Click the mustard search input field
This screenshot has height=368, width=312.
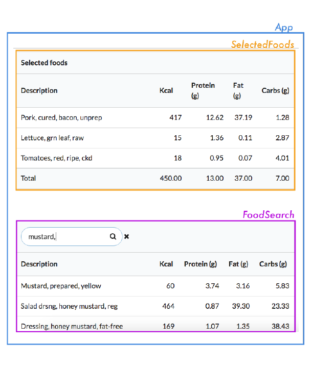(66, 237)
